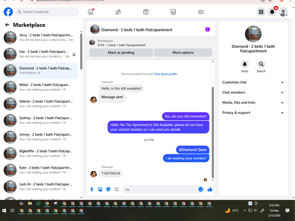Mute this chat with the bell icon
The image size is (295, 221).
[245, 64]
